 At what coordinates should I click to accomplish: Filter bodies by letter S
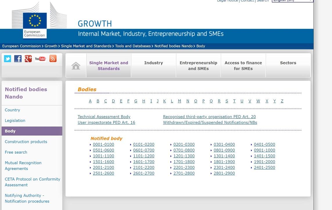227,101
